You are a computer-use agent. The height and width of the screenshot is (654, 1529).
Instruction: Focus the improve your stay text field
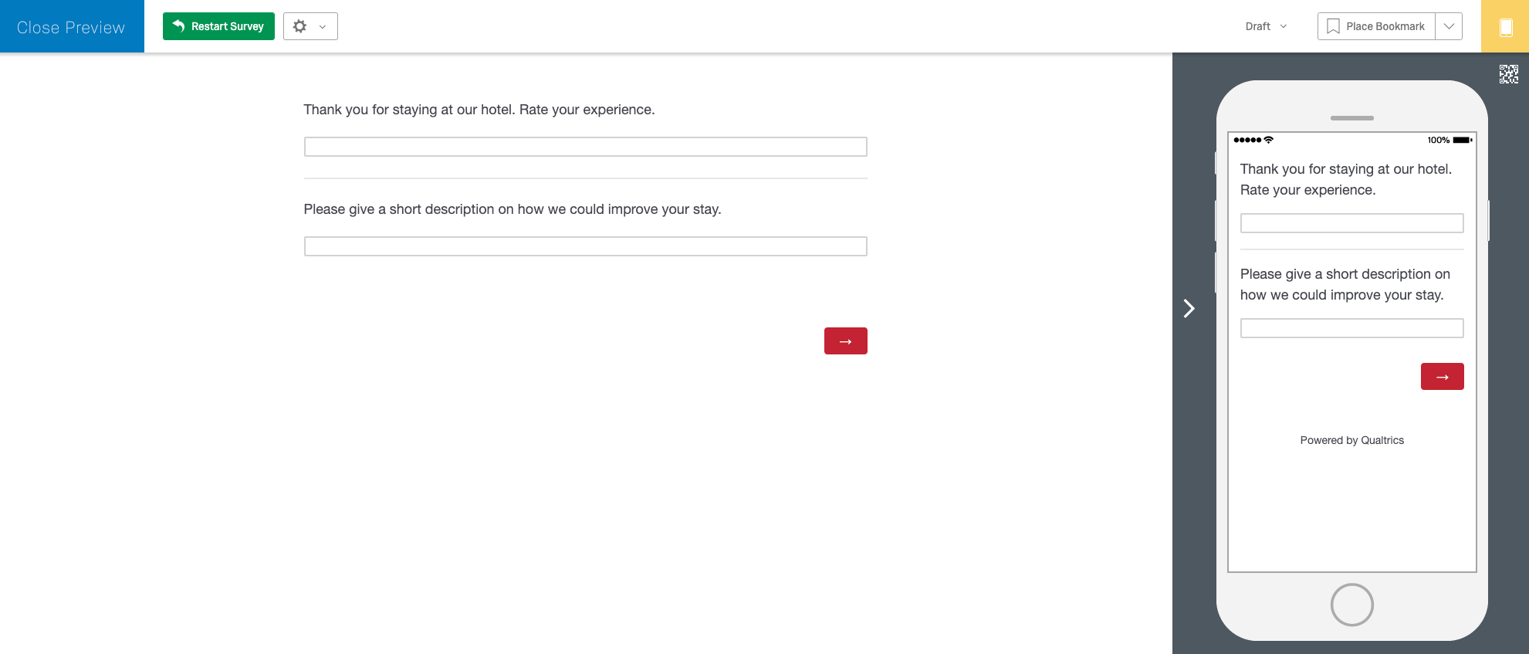tap(585, 246)
